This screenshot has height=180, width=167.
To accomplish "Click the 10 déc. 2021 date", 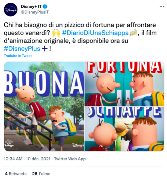I will [x=38, y=159].
